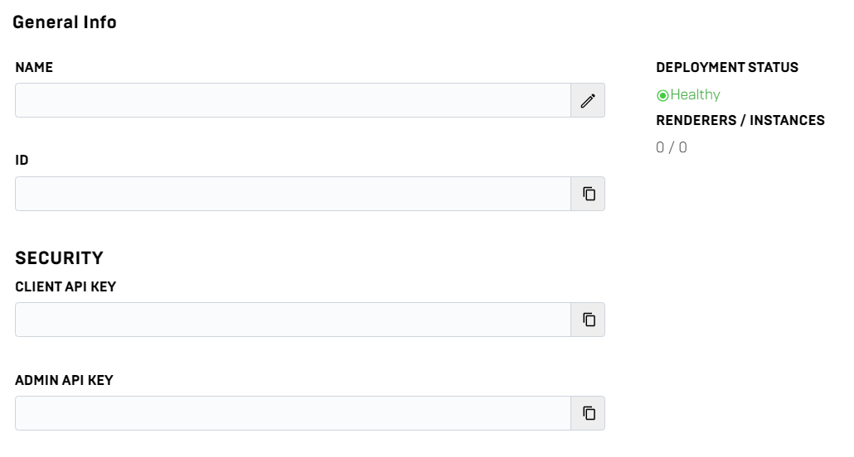This screenshot has height=457, width=854.
Task: Click the green Healthy status indicator dot
Action: 662,95
